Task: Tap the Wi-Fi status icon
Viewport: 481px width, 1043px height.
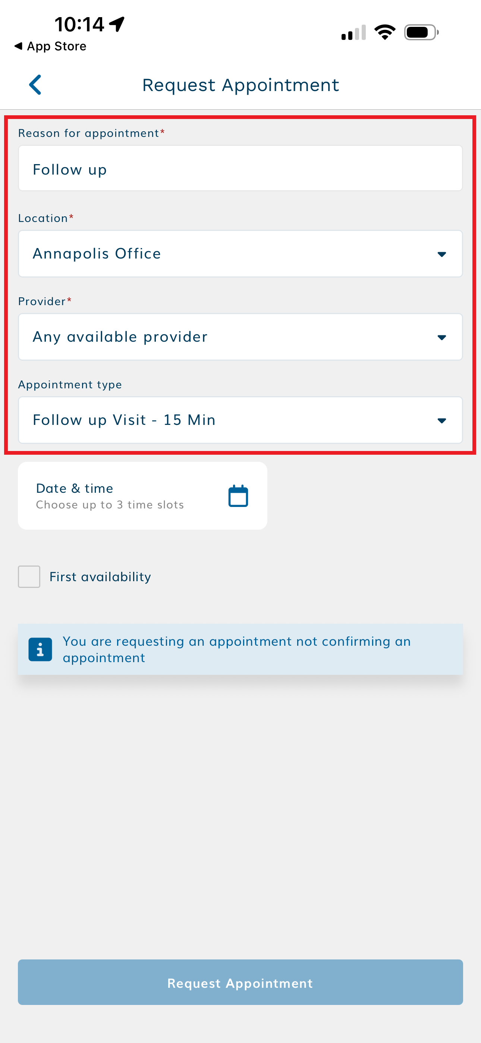Action: (385, 32)
